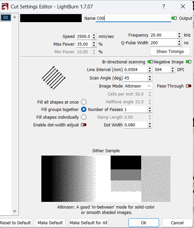This screenshot has height=228, width=194.
Task: Toggle the Output switch
Action: point(174,18)
